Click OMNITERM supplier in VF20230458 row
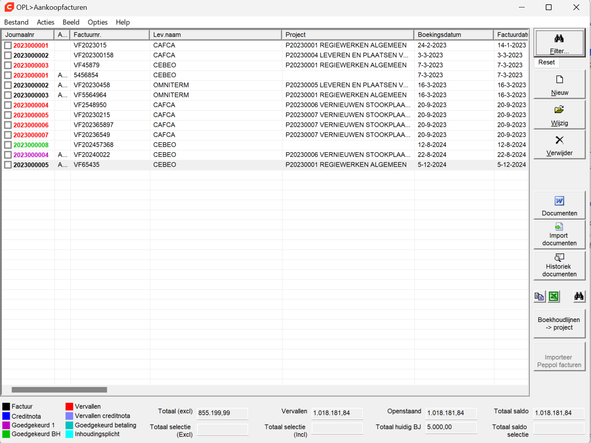Image resolution: width=591 pixels, height=443 pixels. click(x=171, y=85)
